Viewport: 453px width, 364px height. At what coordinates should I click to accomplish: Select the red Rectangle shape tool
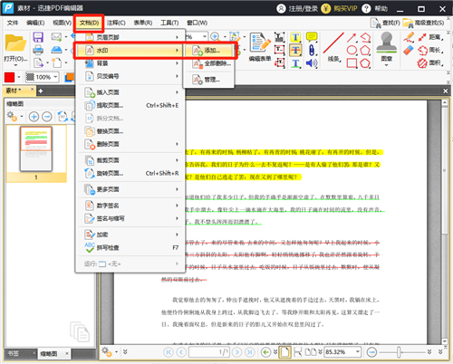click(352, 63)
